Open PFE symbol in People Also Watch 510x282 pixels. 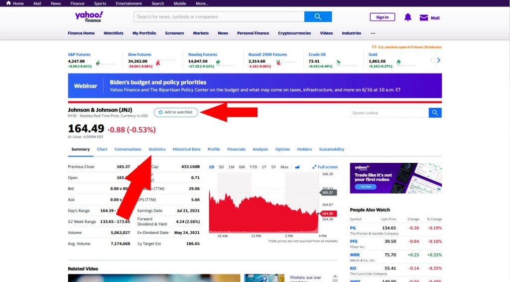point(354,241)
